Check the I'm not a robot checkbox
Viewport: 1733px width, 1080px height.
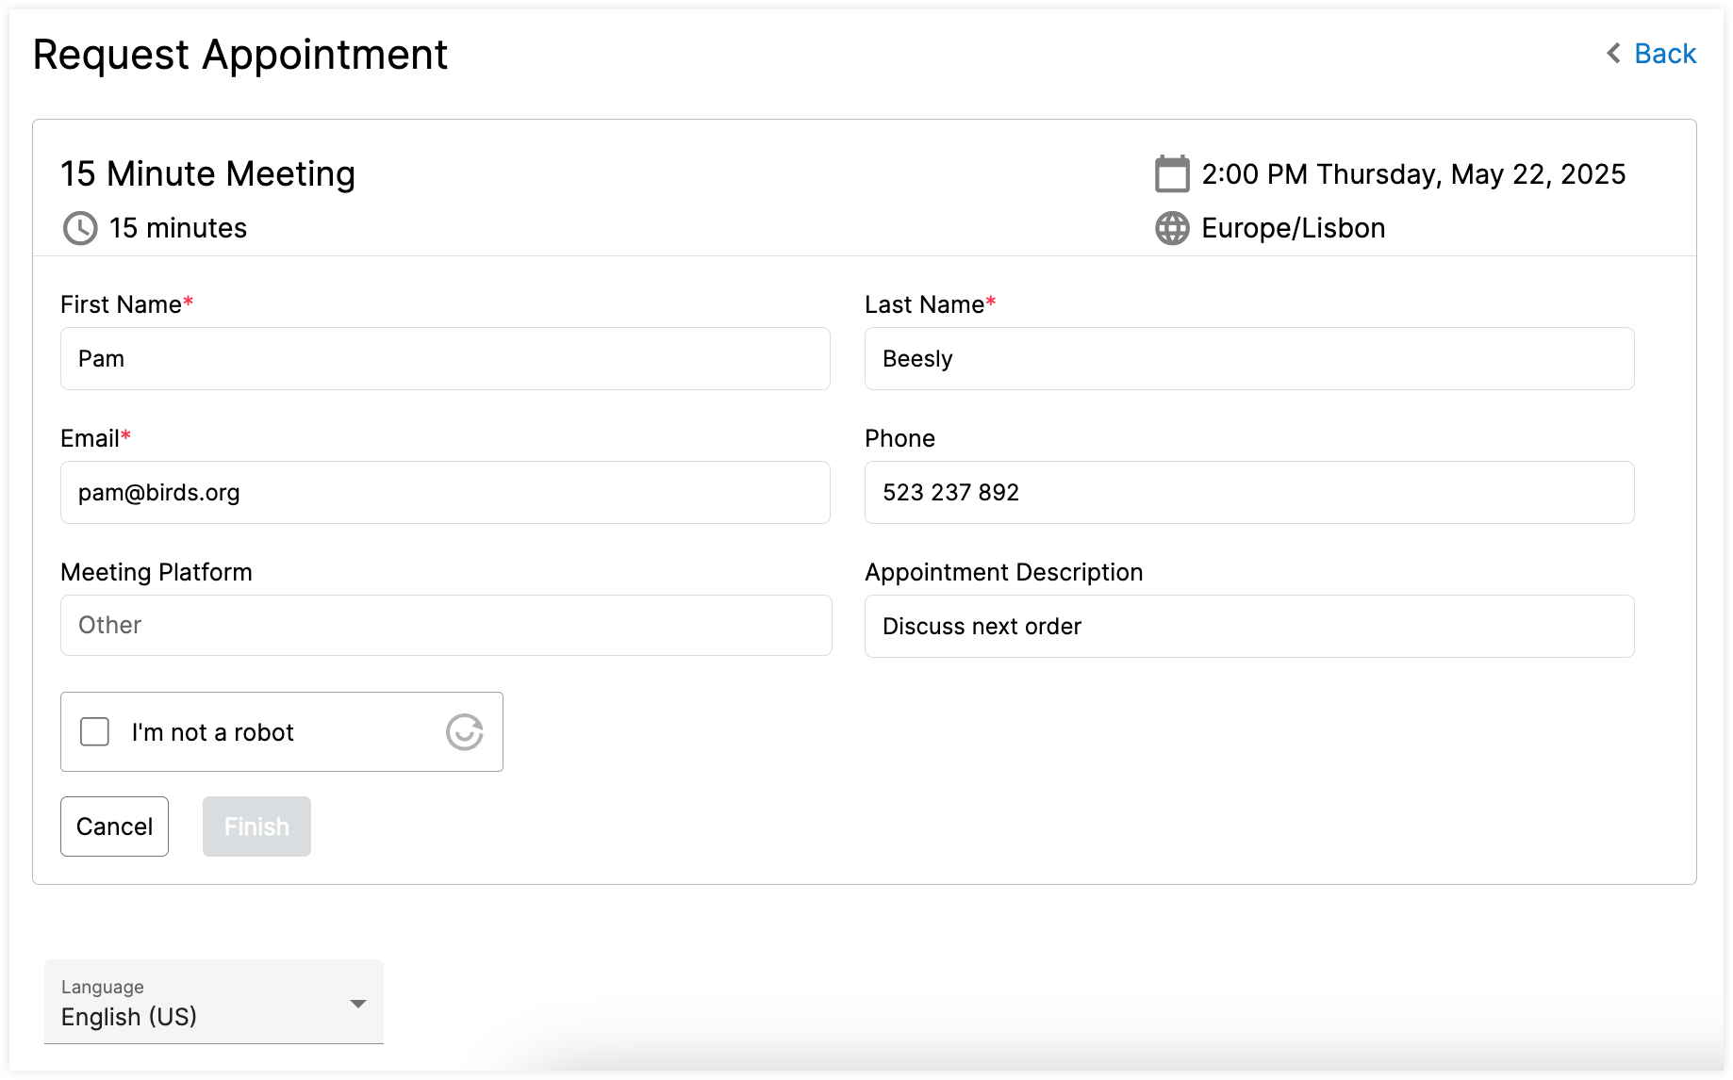[x=94, y=732]
